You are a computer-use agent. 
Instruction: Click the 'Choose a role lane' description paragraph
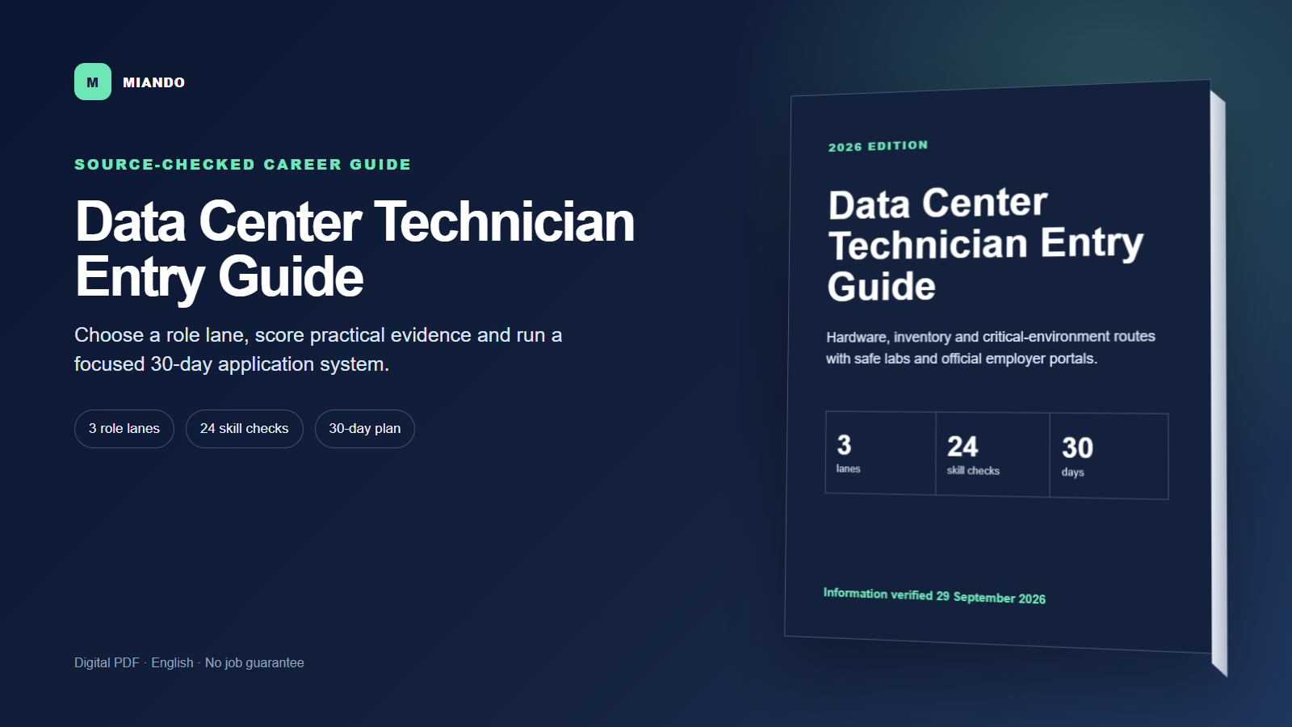click(318, 349)
